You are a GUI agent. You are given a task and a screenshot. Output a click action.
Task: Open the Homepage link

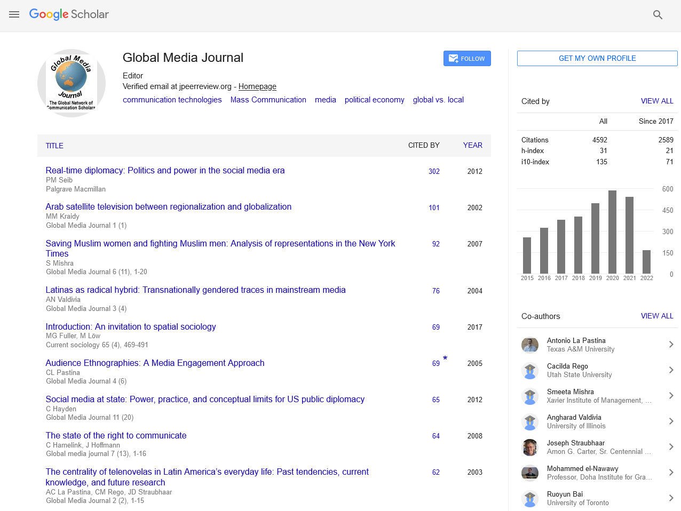point(257,86)
